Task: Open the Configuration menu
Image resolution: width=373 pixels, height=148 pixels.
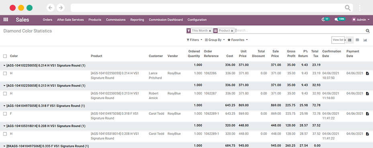Action: coord(197,20)
